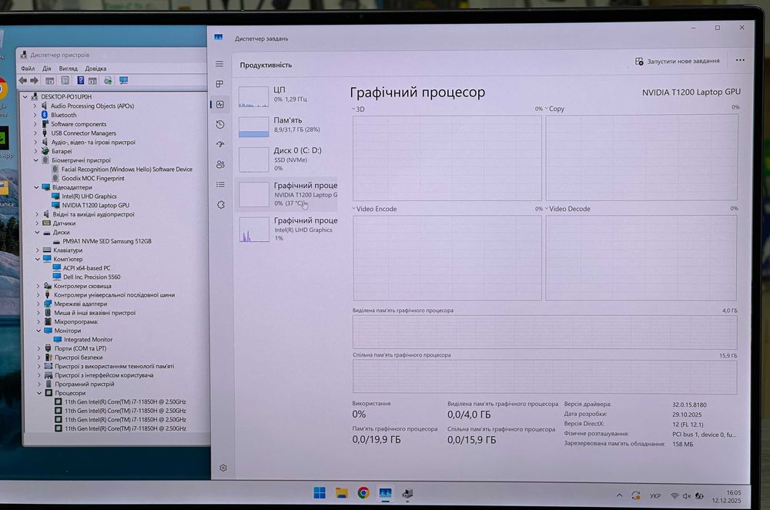The image size is (770, 510).
Task: Open App history page icon
Action: point(220,124)
